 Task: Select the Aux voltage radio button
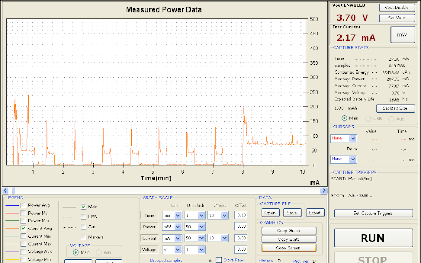(x=98, y=252)
